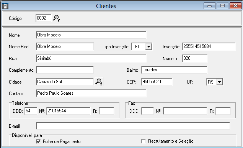The image size is (243, 148).
Task: Expand the UF state dropdown
Action: click(219, 82)
